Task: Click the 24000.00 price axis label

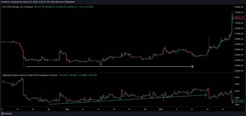Action: 239,71
